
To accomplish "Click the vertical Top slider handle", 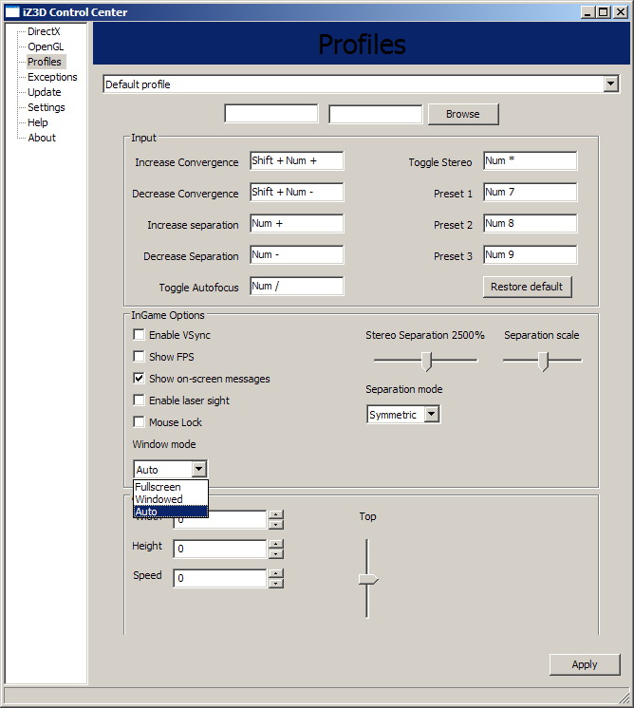I will [x=368, y=579].
